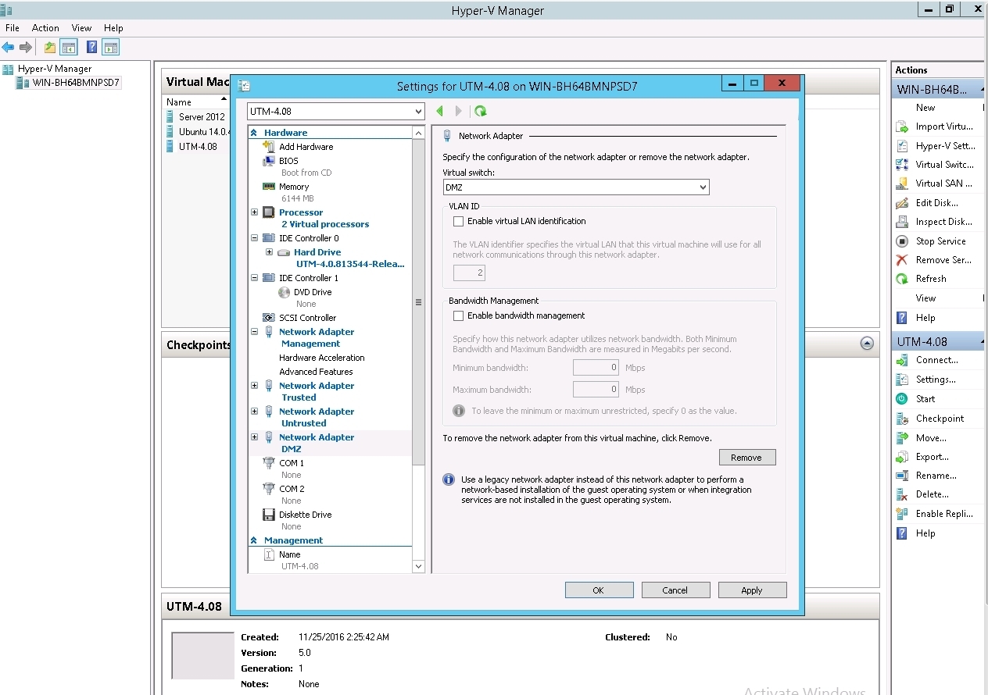Click the green previous-setting arrow in Settings dialog
988x695 pixels.
[x=440, y=111]
